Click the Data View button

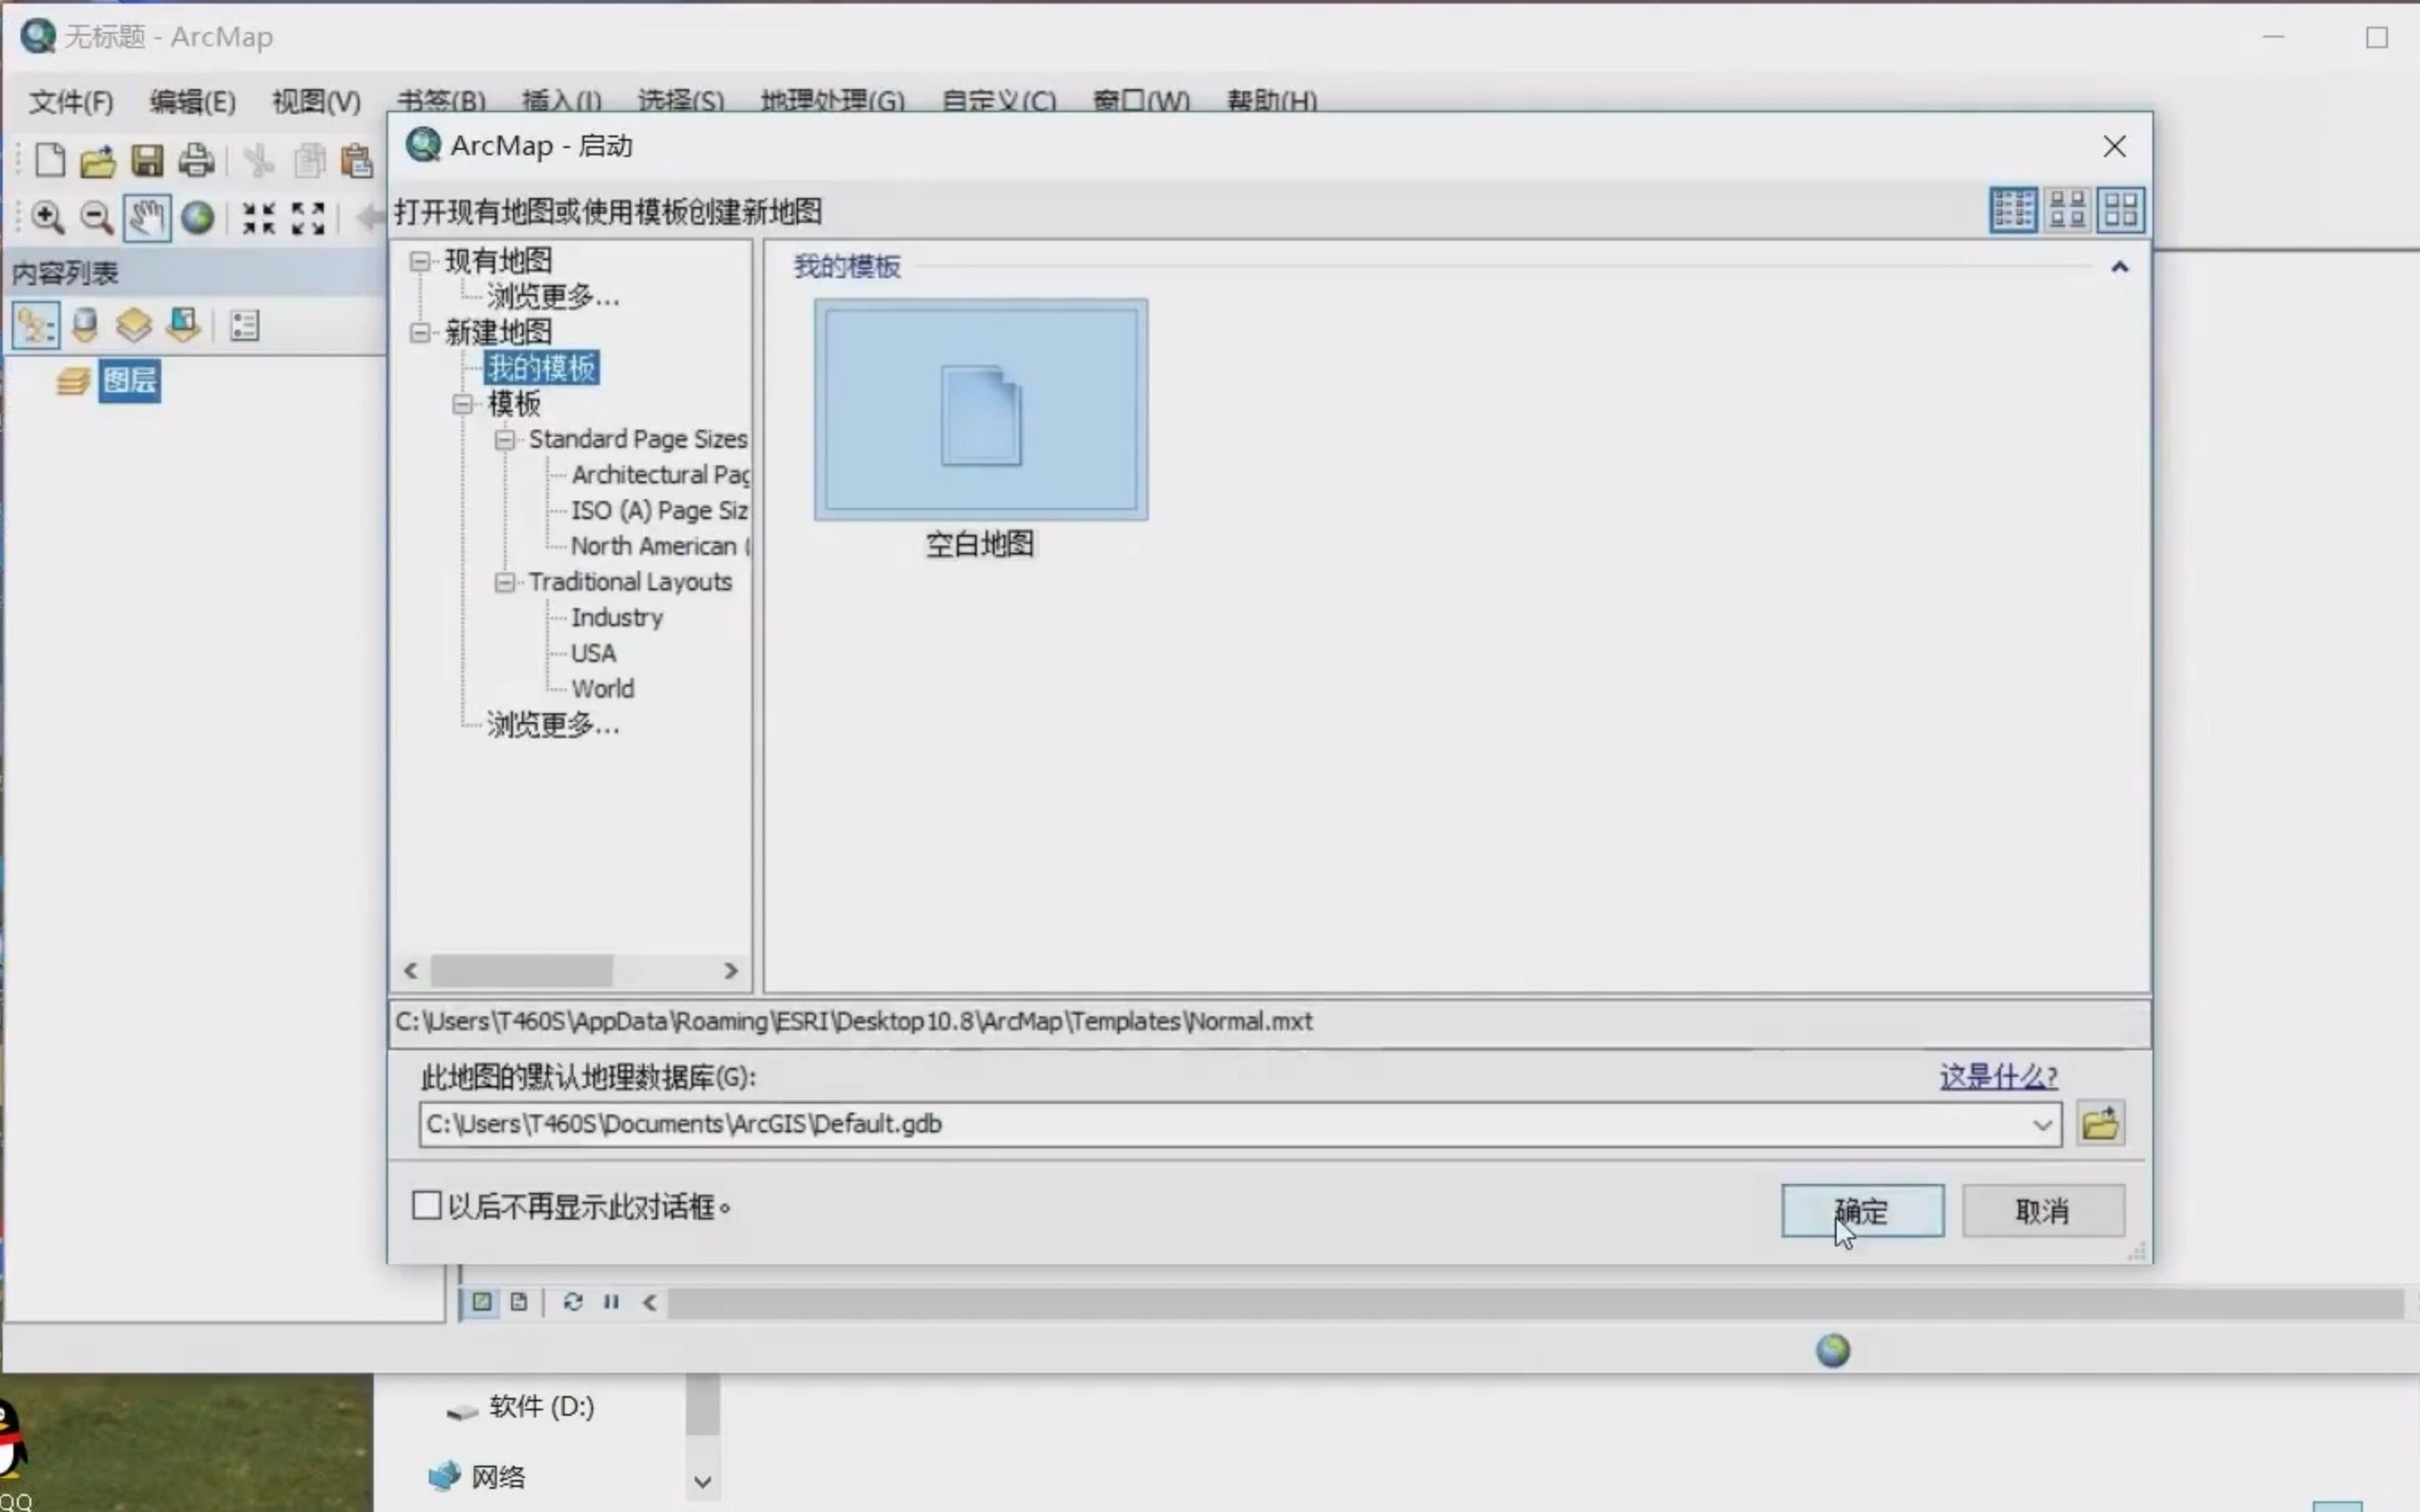483,1302
